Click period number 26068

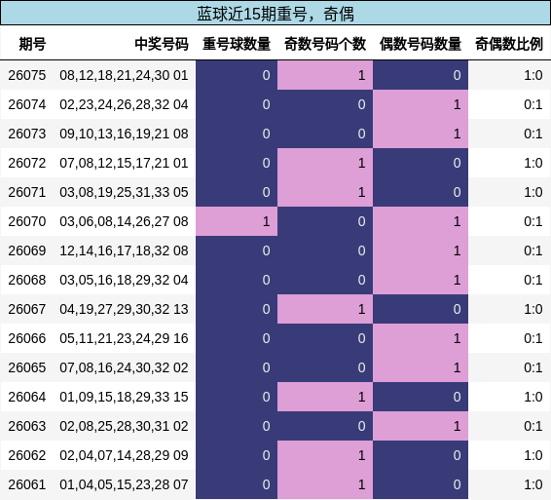(27, 280)
